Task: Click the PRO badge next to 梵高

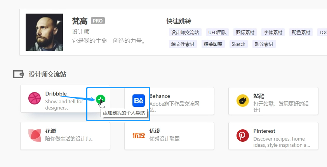Action: (x=98, y=21)
